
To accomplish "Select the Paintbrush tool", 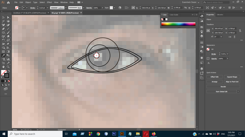I will tap(8, 33).
